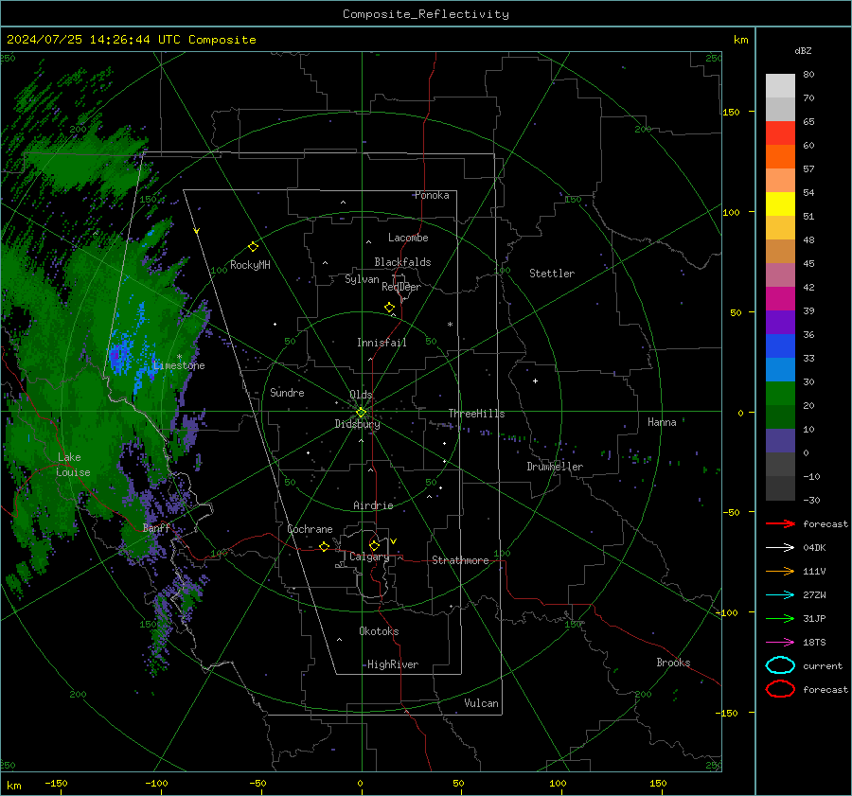Click the 'current' legend label
This screenshot has height=796, width=852.
coord(823,665)
